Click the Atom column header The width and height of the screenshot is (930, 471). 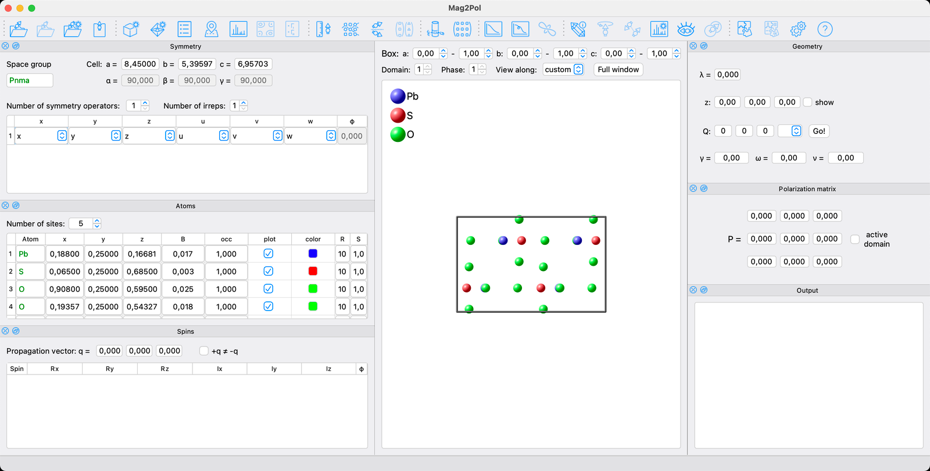tap(30, 239)
